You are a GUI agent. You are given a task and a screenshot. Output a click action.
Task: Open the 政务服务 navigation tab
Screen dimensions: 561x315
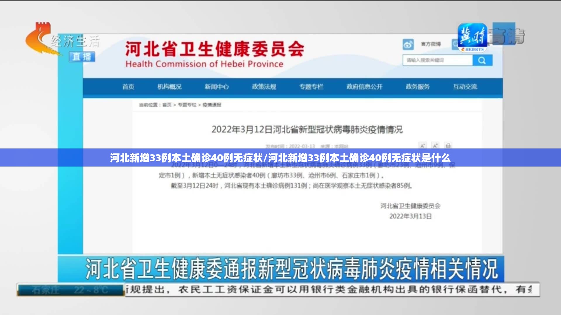pos(418,87)
